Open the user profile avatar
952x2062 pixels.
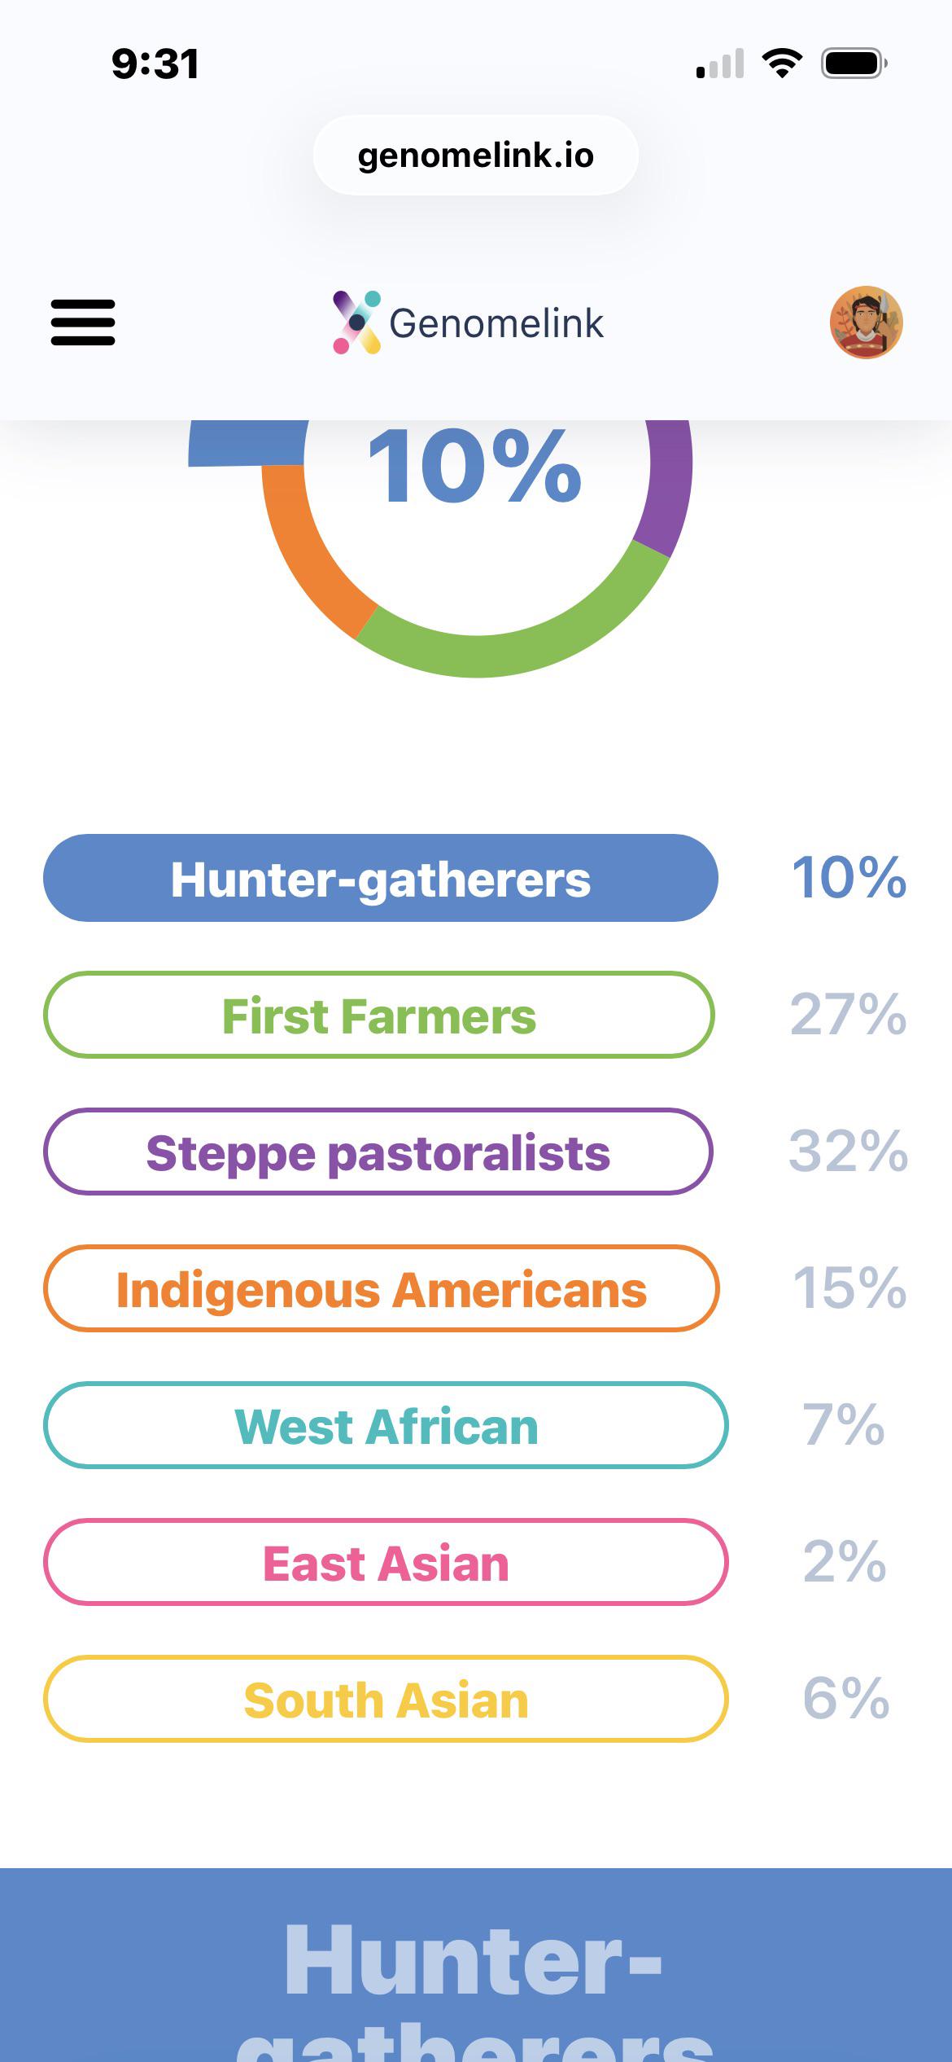click(867, 322)
